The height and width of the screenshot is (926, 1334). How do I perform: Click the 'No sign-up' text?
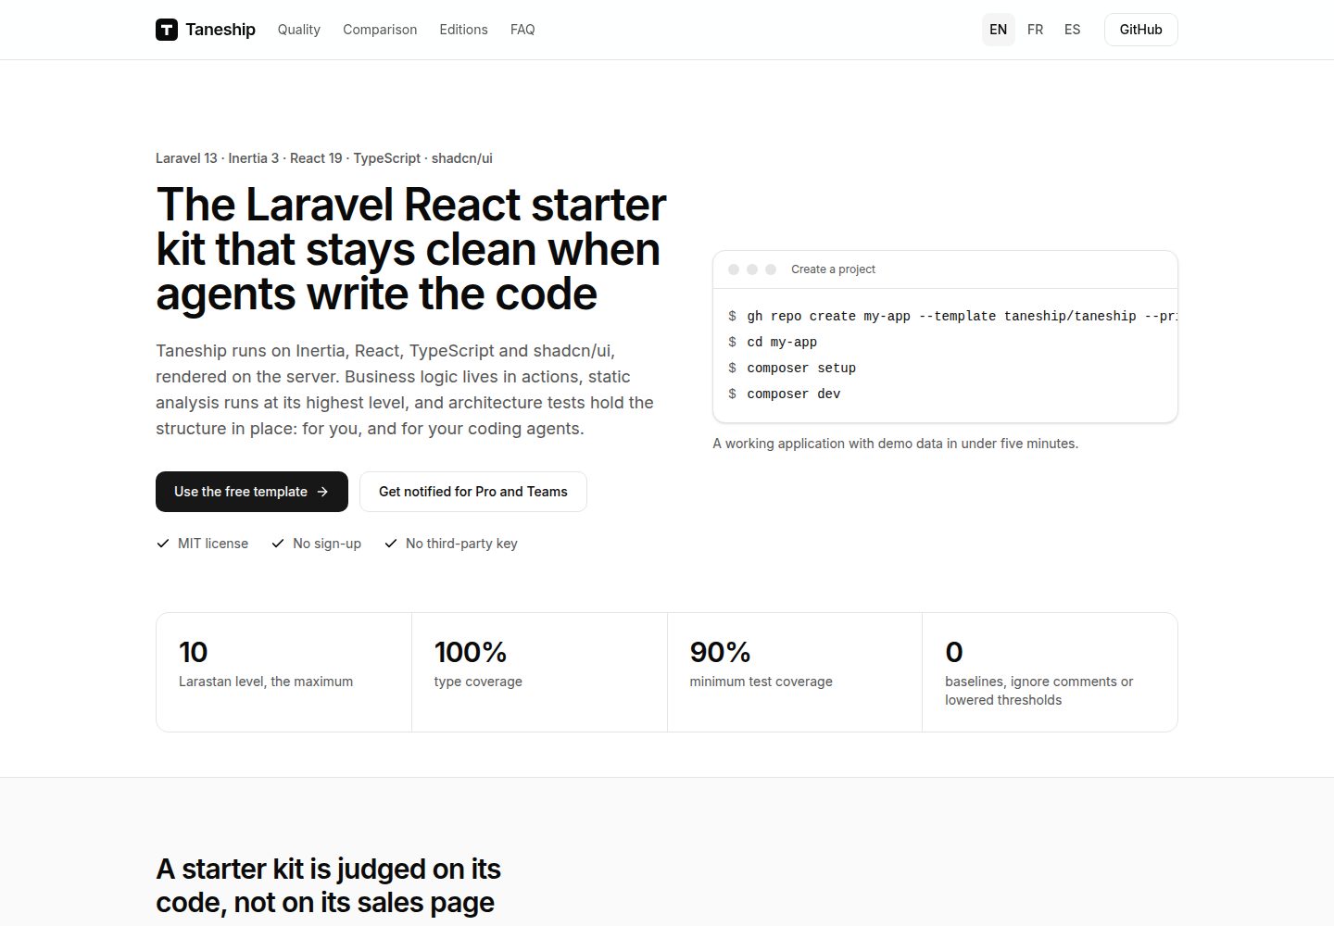click(327, 544)
